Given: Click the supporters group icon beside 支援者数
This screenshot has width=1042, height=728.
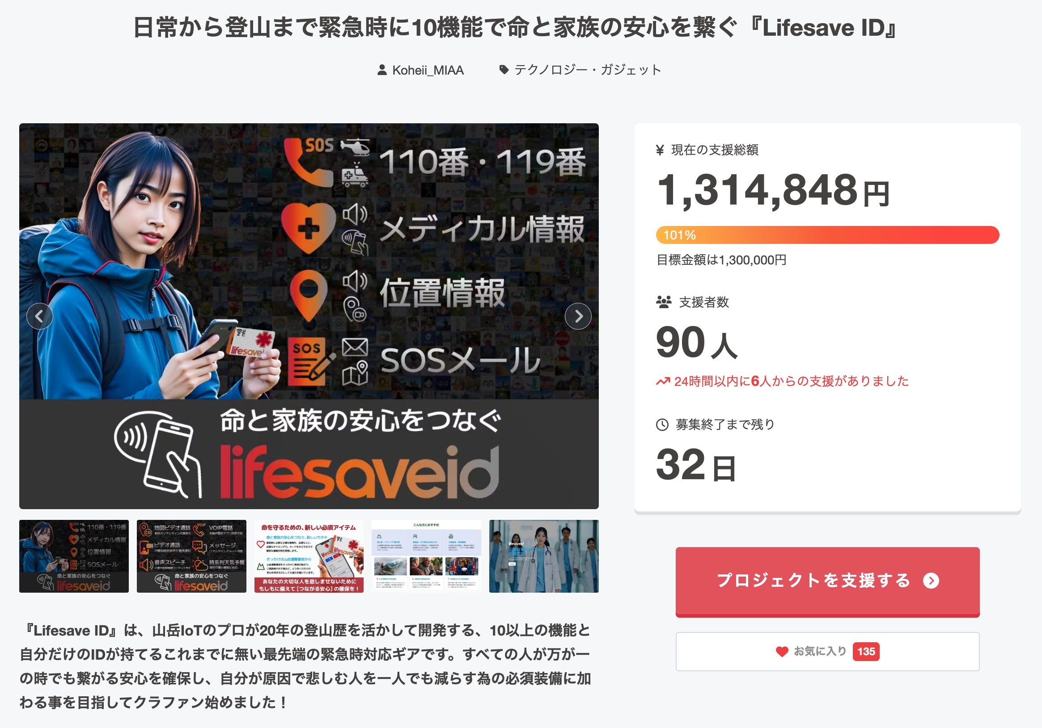Looking at the screenshot, I should click(x=664, y=302).
